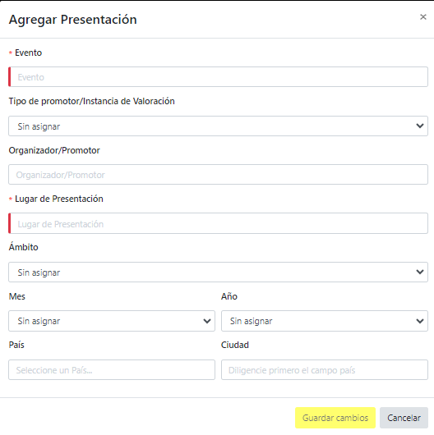
Task: Click the País label text
Action: 16,345
